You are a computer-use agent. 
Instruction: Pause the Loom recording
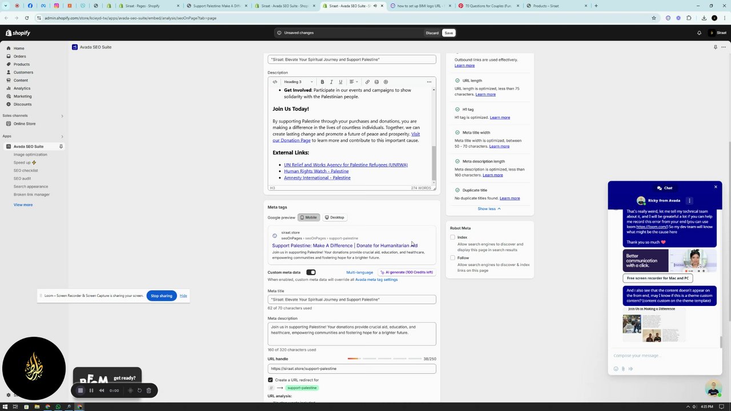[x=91, y=390]
